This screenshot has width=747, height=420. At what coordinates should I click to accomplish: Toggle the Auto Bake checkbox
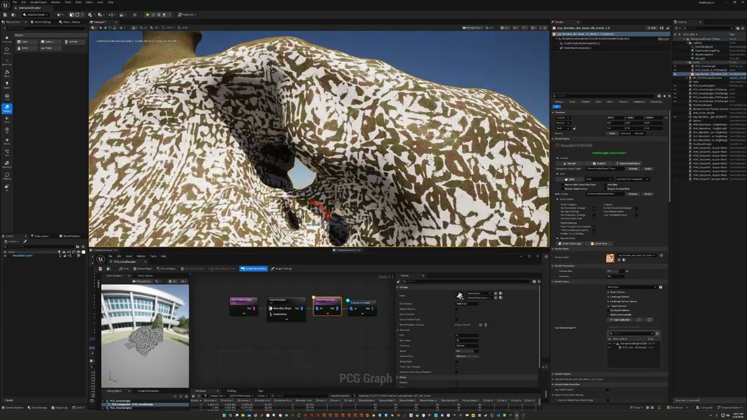click(x=606, y=185)
